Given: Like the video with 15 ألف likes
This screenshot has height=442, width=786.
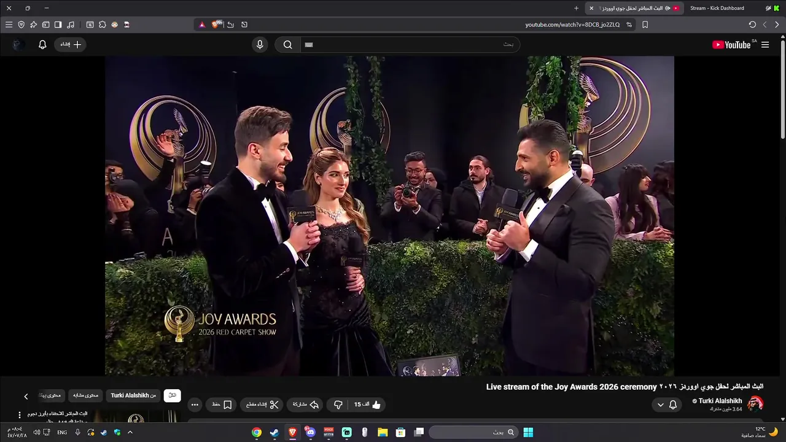Looking at the screenshot, I should (x=367, y=405).
